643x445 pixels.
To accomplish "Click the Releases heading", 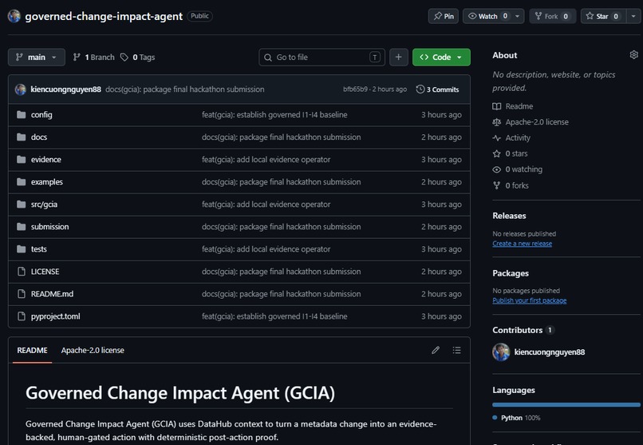I will pos(509,216).
